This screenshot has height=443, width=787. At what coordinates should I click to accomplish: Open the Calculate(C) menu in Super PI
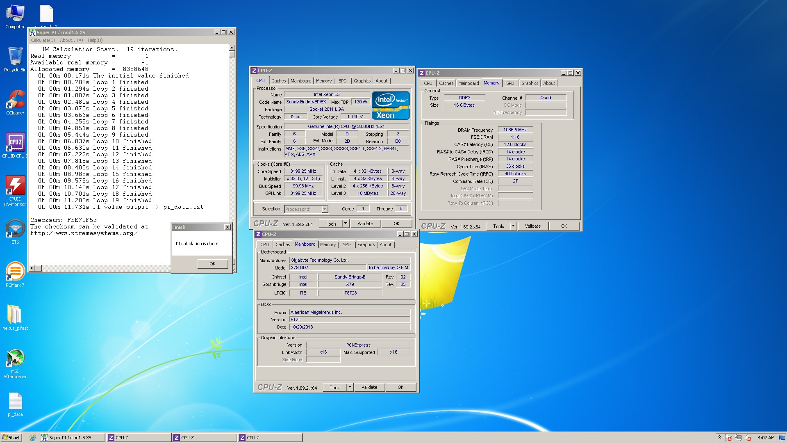pyautogui.click(x=43, y=40)
